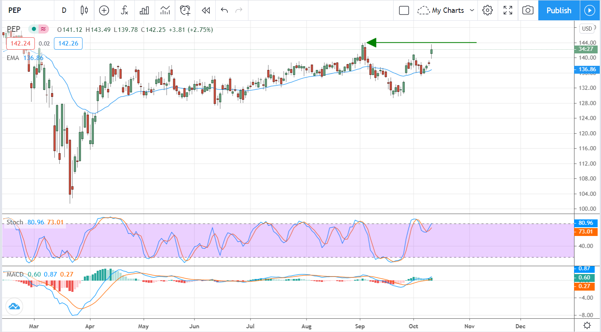
Task: Click the select layout square icon
Action: pyautogui.click(x=404, y=10)
